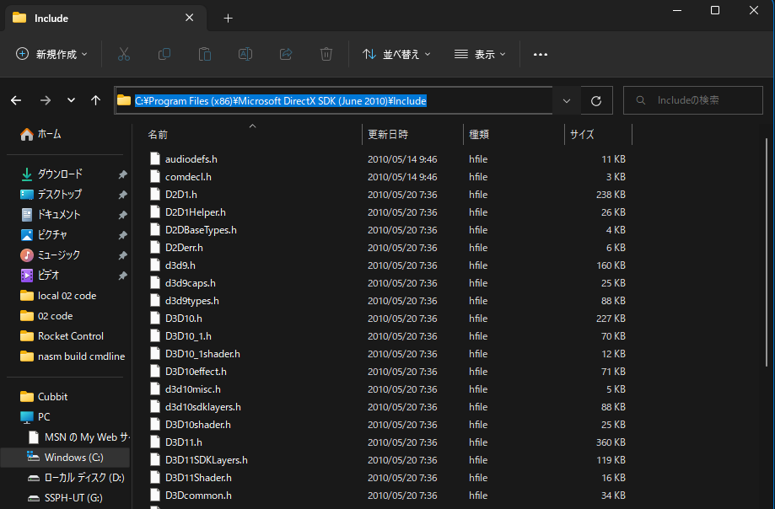Select Windows (C:) drive
Screen dimensions: 775x509
(65, 458)
